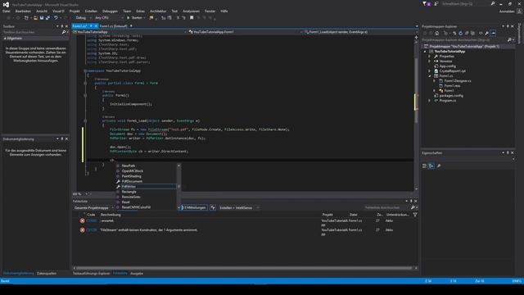Click the Save All toolbar icon
The height and width of the screenshot is (295, 524).
(47, 18)
